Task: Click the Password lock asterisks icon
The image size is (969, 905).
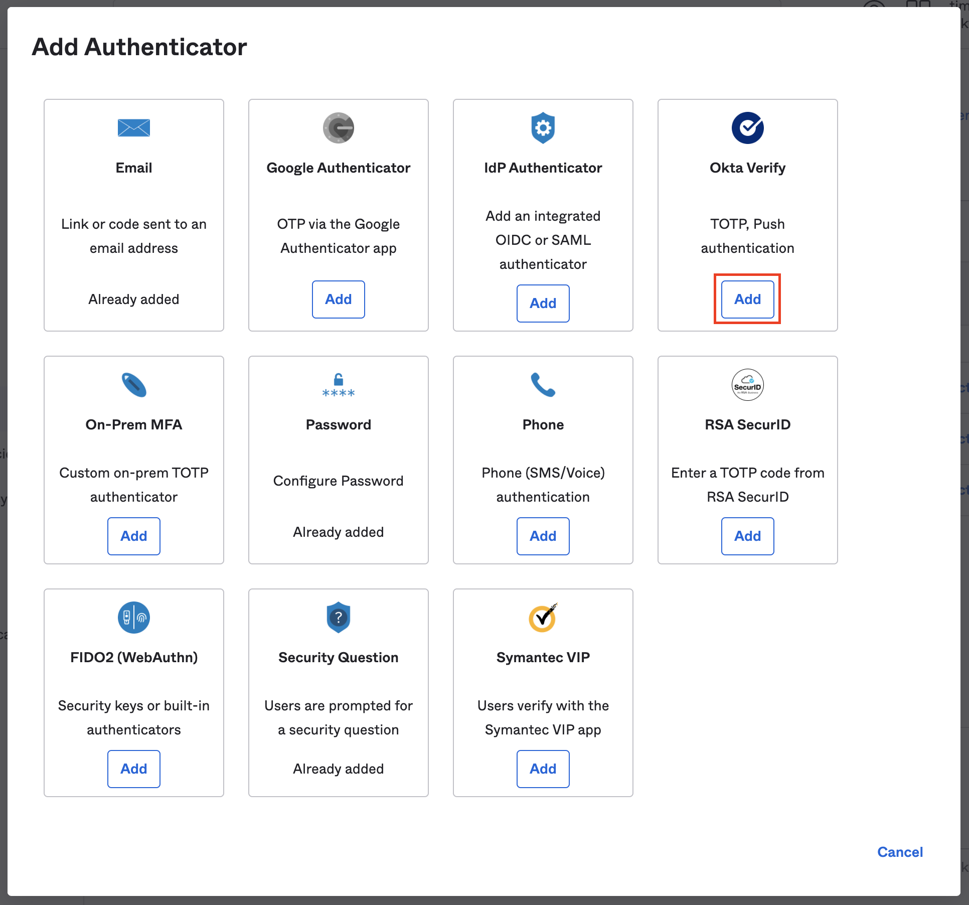Action: [339, 385]
